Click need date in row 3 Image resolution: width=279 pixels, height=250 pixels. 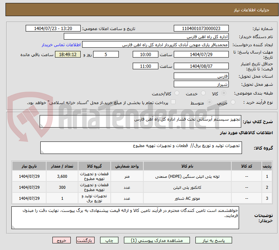point(29,198)
